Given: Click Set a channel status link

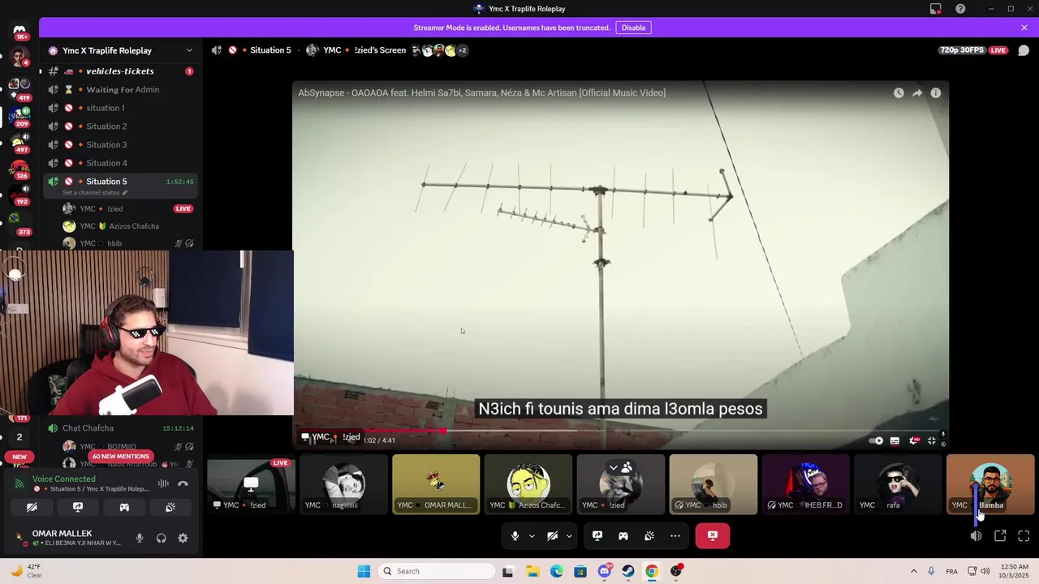Looking at the screenshot, I should (x=95, y=193).
